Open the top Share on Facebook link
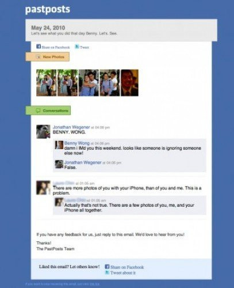234x288 pixels. coord(56,47)
